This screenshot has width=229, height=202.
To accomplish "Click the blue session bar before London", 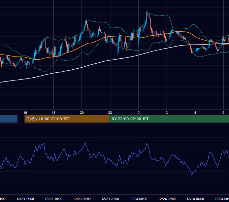I will click(9, 119).
